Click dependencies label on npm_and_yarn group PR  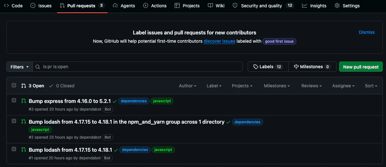click(x=247, y=122)
